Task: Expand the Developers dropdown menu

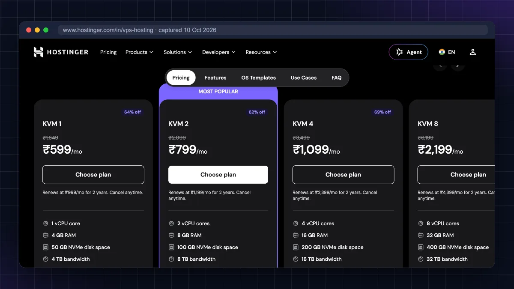Action: (219, 52)
